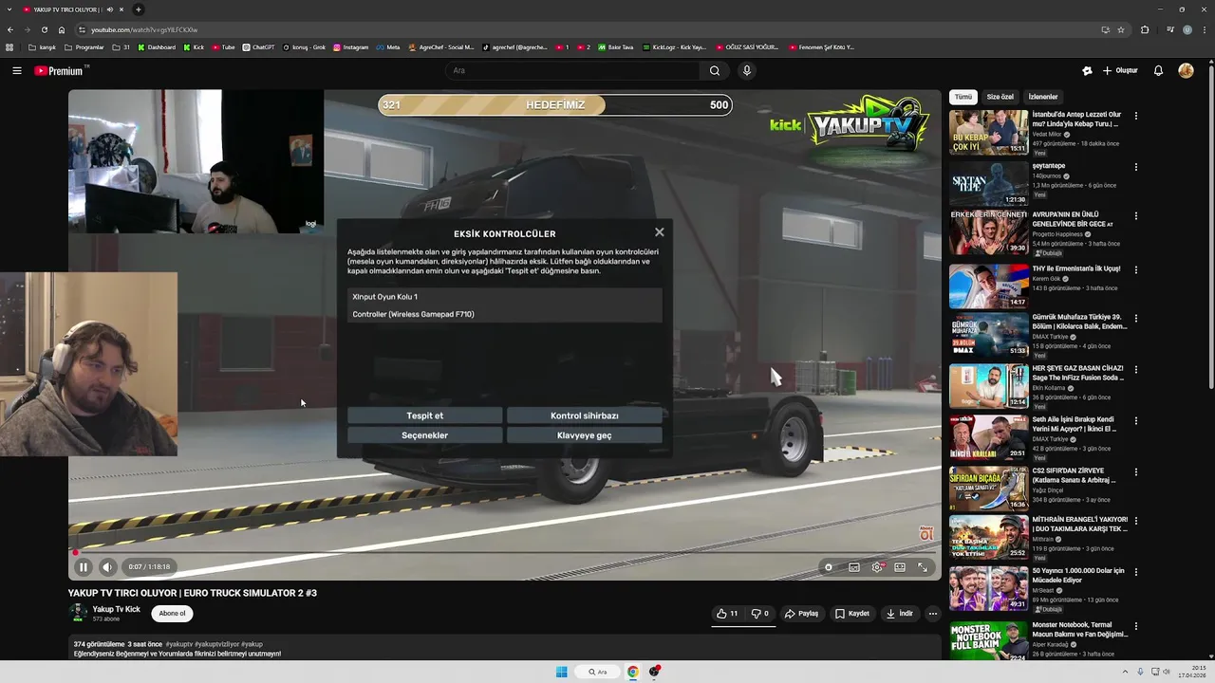The height and width of the screenshot is (683, 1215).
Task: Open options menu for şeytantepe video
Action: 1136,167
